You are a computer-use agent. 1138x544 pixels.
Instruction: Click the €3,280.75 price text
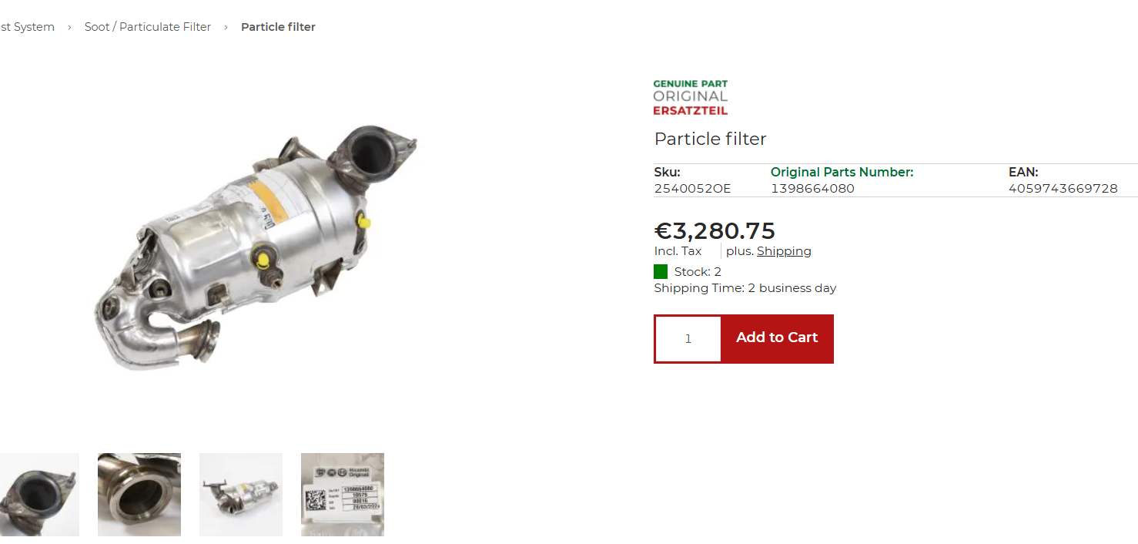coord(715,230)
